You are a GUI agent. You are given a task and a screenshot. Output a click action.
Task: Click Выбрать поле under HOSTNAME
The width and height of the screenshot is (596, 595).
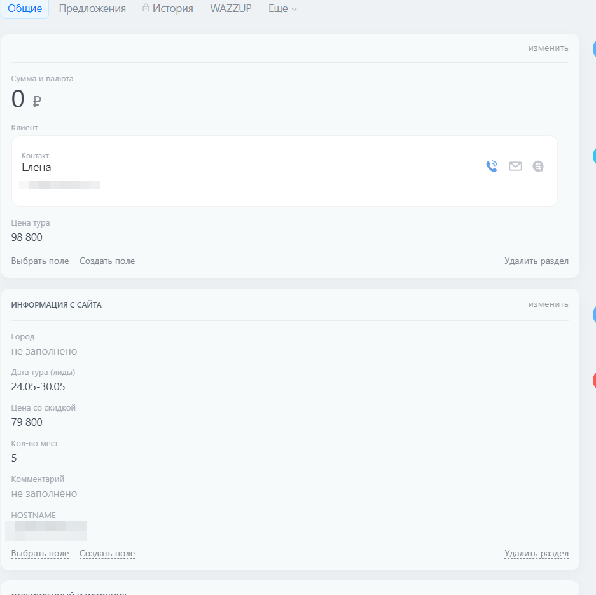(x=40, y=554)
